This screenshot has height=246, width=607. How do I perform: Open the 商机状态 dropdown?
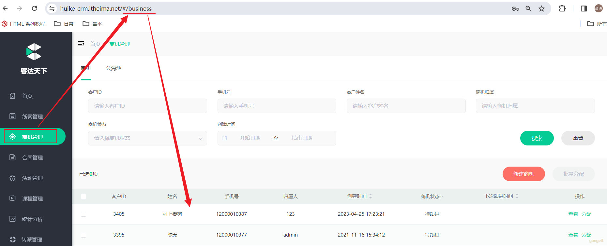(147, 138)
